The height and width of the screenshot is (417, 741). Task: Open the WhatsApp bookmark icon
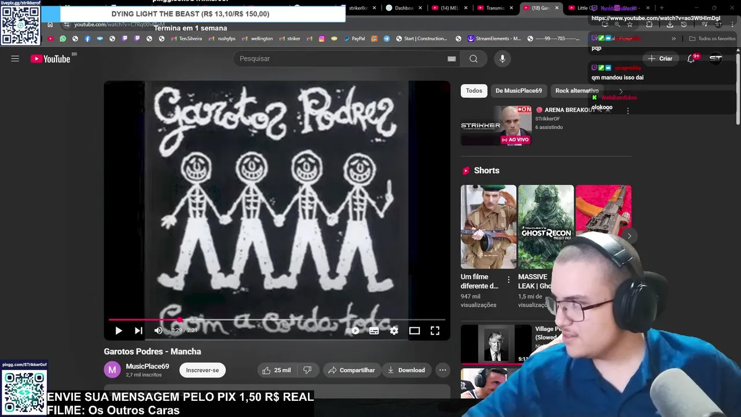click(63, 39)
